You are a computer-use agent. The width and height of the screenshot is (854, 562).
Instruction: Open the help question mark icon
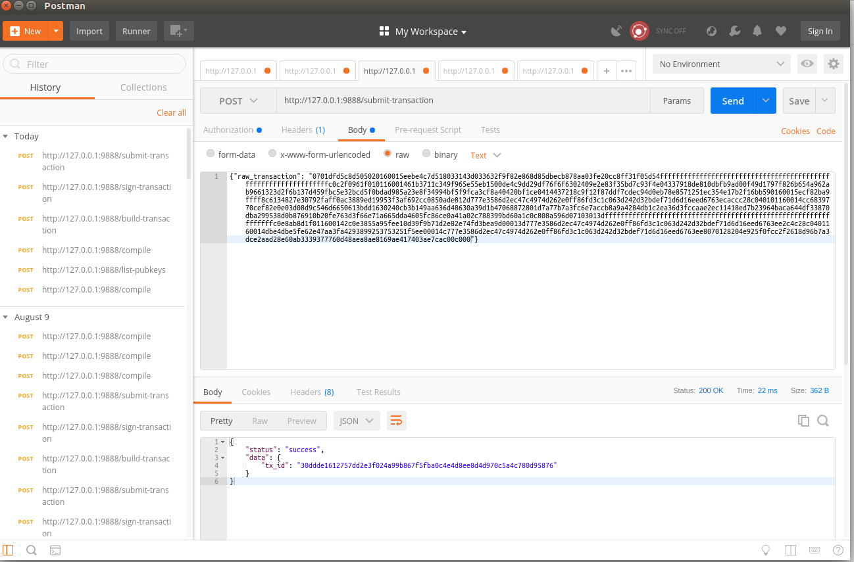(838, 550)
